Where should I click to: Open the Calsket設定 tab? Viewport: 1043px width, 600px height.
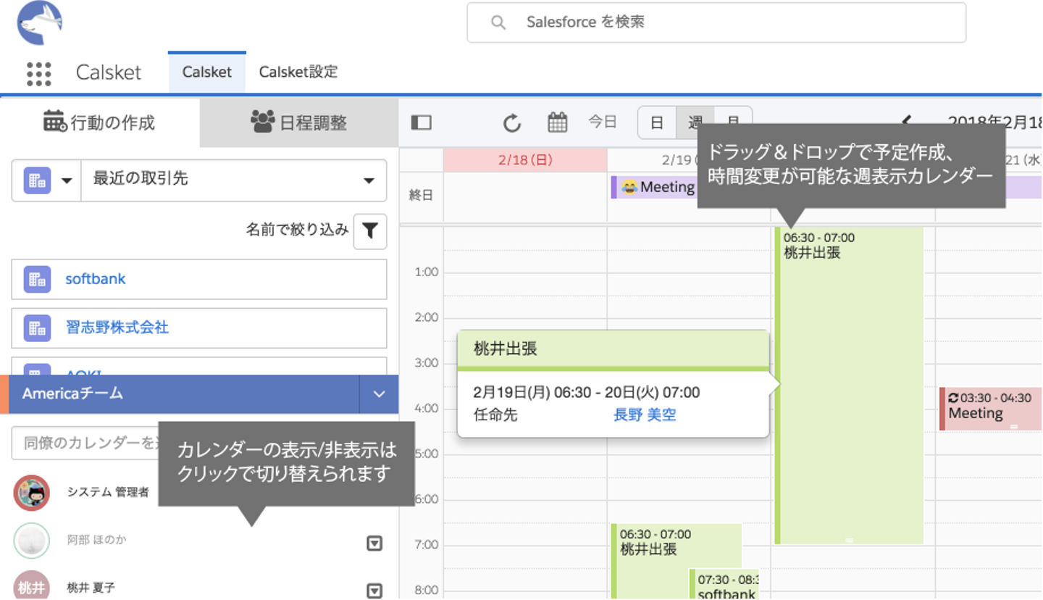pos(298,72)
